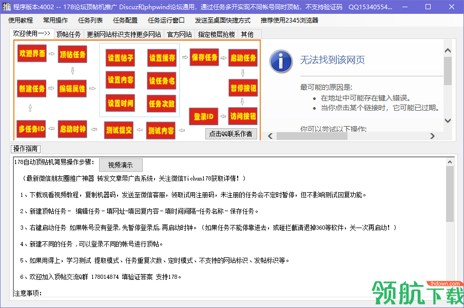The width and height of the screenshot is (464, 308).
Task: Click the red 测试内容 block
Action: (x=161, y=131)
